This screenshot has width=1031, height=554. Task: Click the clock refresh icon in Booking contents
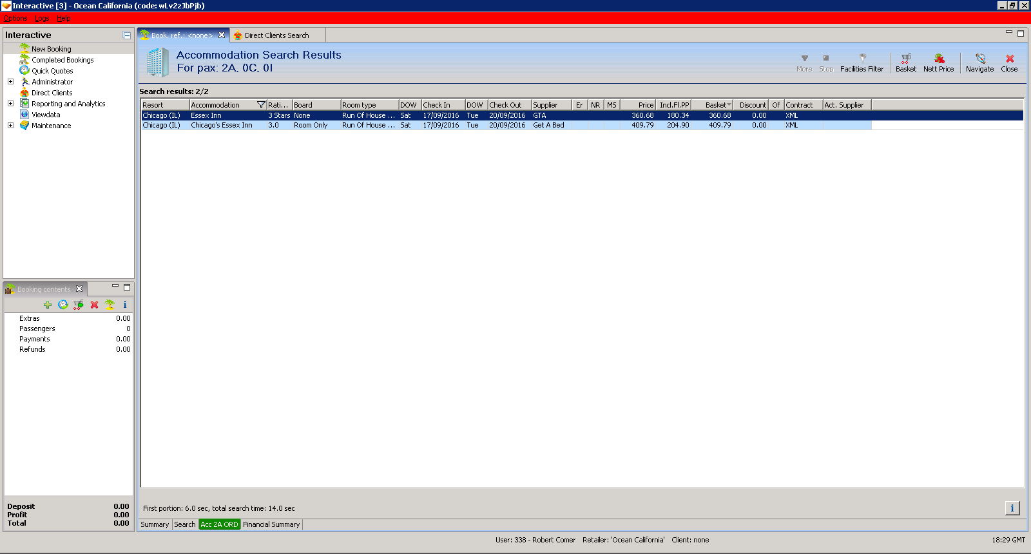click(x=63, y=305)
